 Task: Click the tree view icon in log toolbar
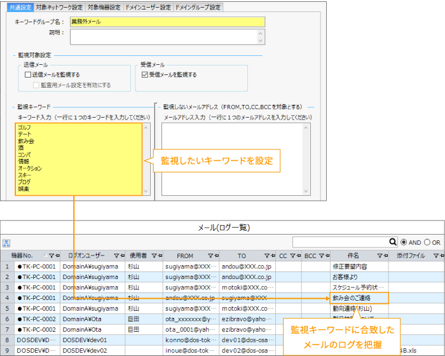[x=6, y=243]
